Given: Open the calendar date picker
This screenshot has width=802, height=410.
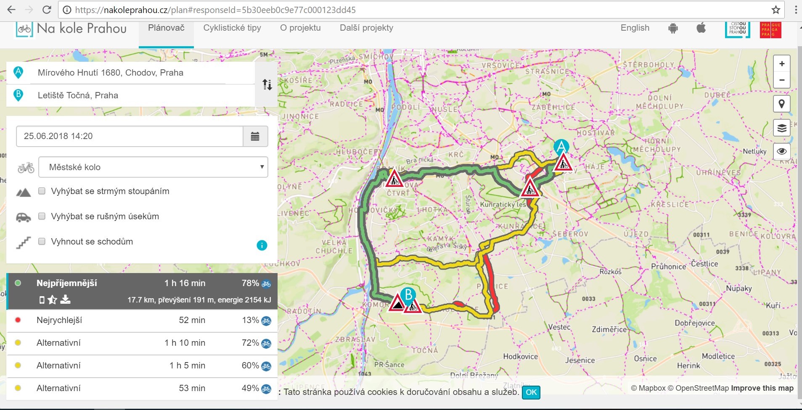Looking at the screenshot, I should point(255,137).
